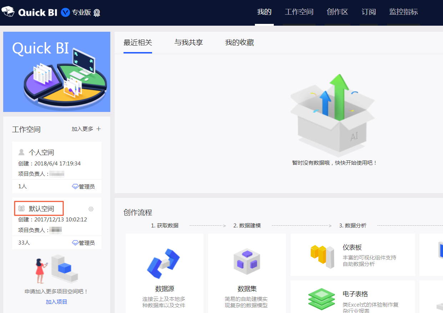The image size is (443, 313).
Task: Click the 电子表格 title
Action: [355, 294]
